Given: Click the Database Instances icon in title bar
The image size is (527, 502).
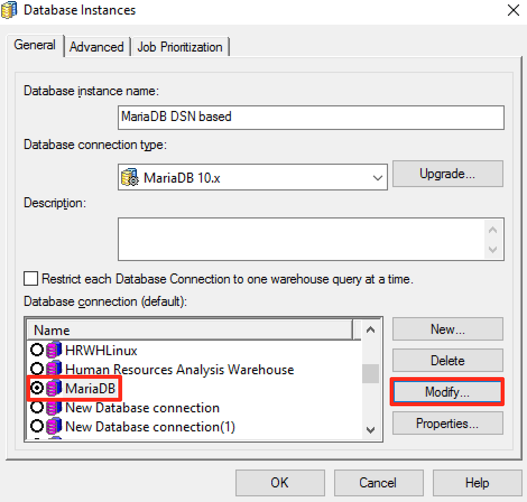Looking at the screenshot, I should [x=9, y=10].
